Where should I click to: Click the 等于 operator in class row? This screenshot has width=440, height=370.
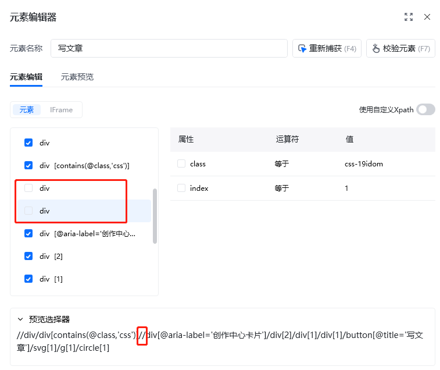pyautogui.click(x=282, y=164)
